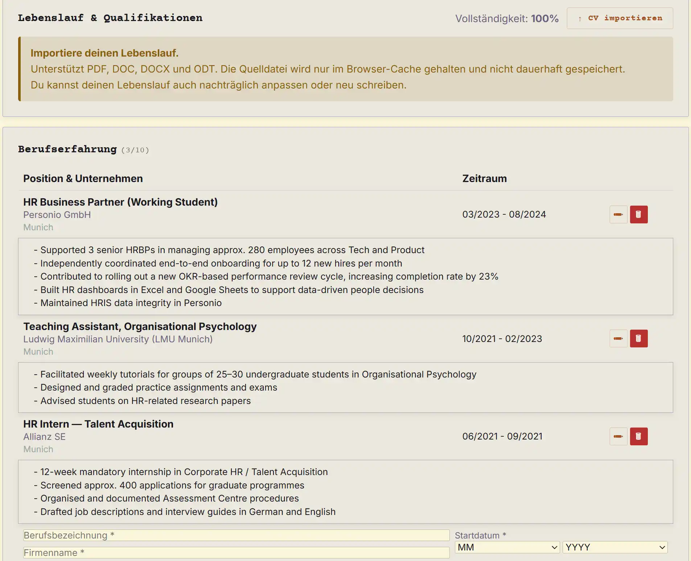691x561 pixels.
Task: Click the line Designed and graded practice assignments
Action: pos(155,387)
